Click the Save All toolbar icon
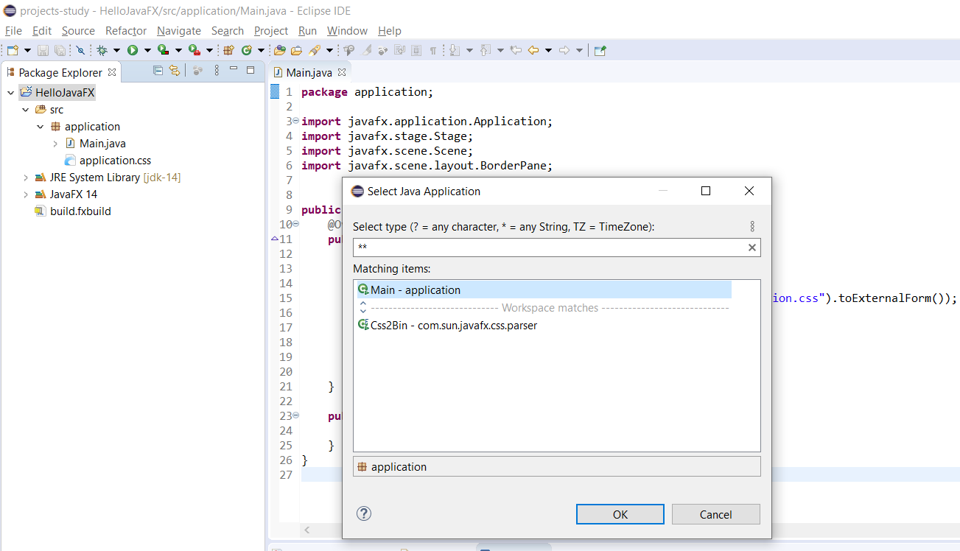Screen dimensions: 960x551 tap(60, 50)
